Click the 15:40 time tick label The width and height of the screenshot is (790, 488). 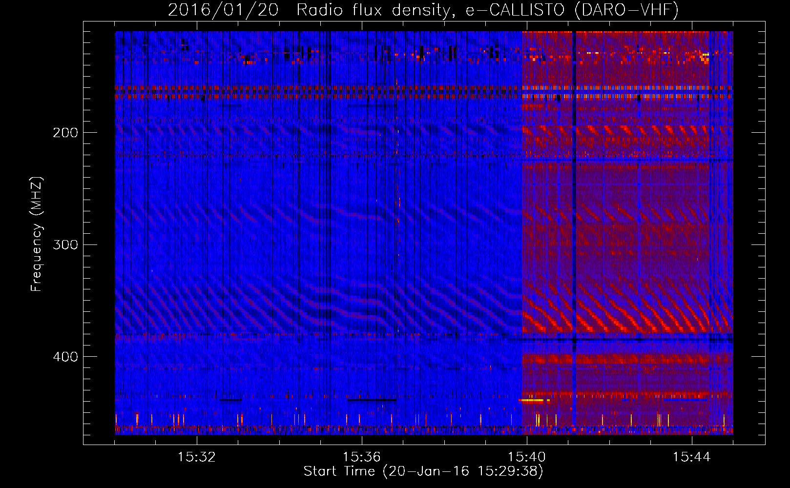coord(527,457)
